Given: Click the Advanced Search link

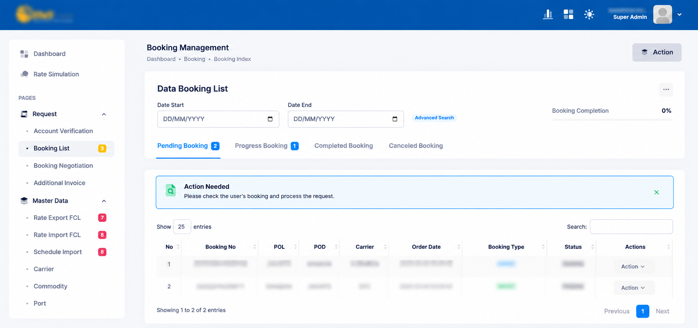Looking at the screenshot, I should pos(434,118).
